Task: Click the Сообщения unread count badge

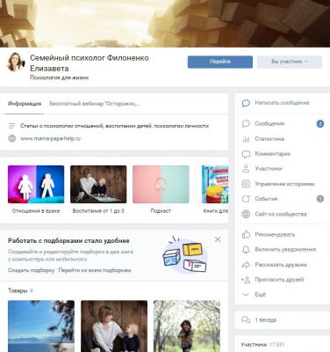Action: [320, 124]
